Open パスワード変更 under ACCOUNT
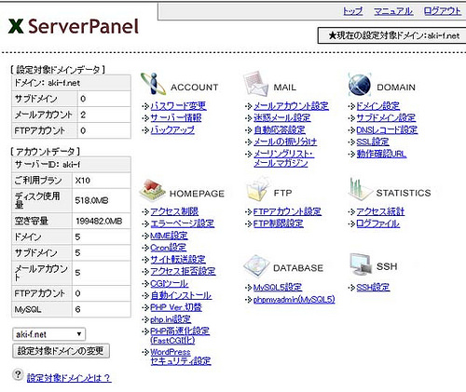Image resolution: width=466 pixels, height=392 pixels. [178, 106]
